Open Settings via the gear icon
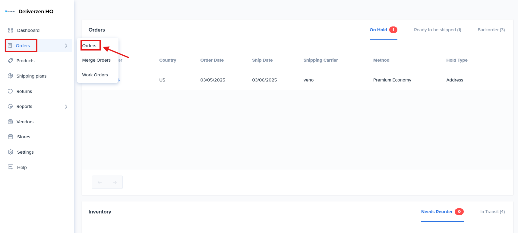Screen dimensions: 518x233 pyautogui.click(x=11, y=152)
